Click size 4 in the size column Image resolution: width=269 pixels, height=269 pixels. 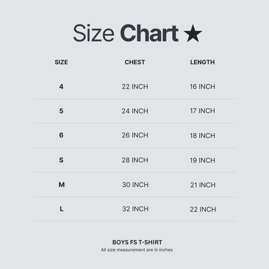(x=61, y=87)
